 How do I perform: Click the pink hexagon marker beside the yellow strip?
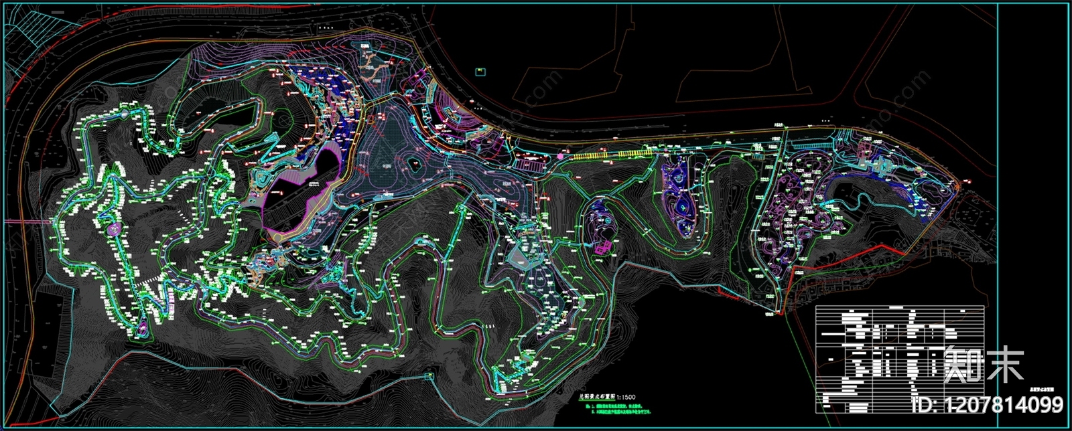pos(559,155)
